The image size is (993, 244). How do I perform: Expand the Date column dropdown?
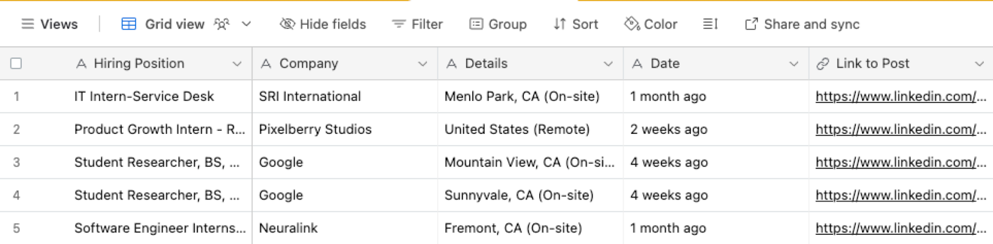coord(794,64)
